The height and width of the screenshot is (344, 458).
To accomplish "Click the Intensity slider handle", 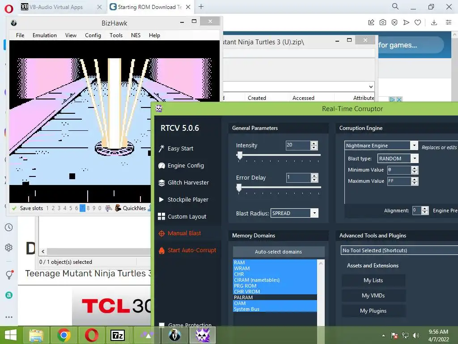I will (240, 155).
